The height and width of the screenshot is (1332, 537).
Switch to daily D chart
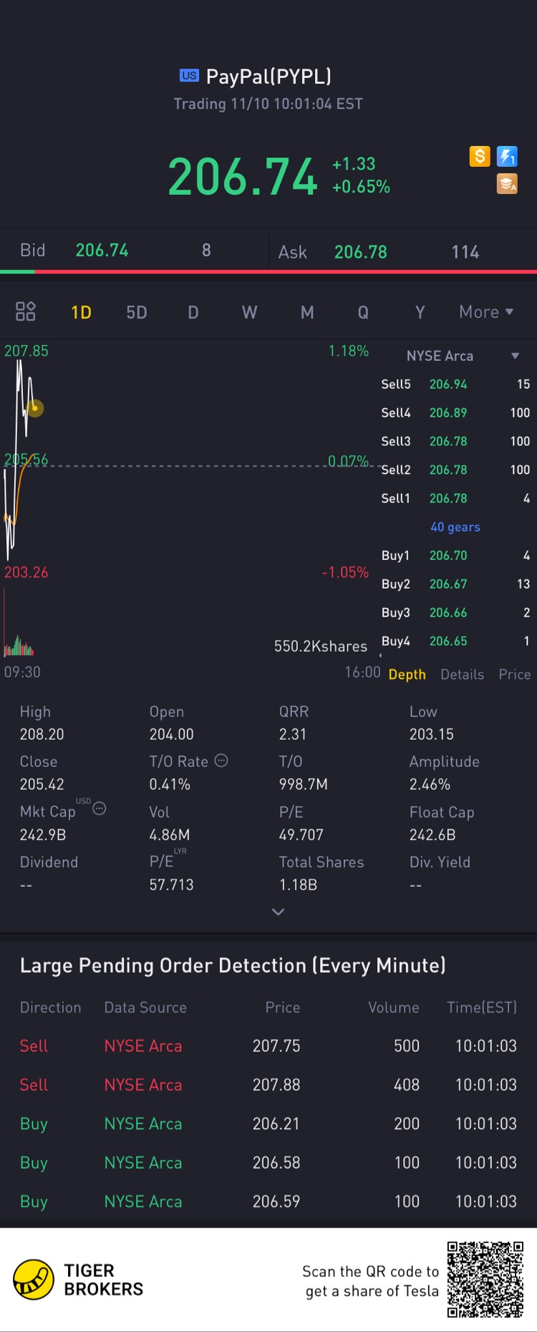(x=193, y=312)
